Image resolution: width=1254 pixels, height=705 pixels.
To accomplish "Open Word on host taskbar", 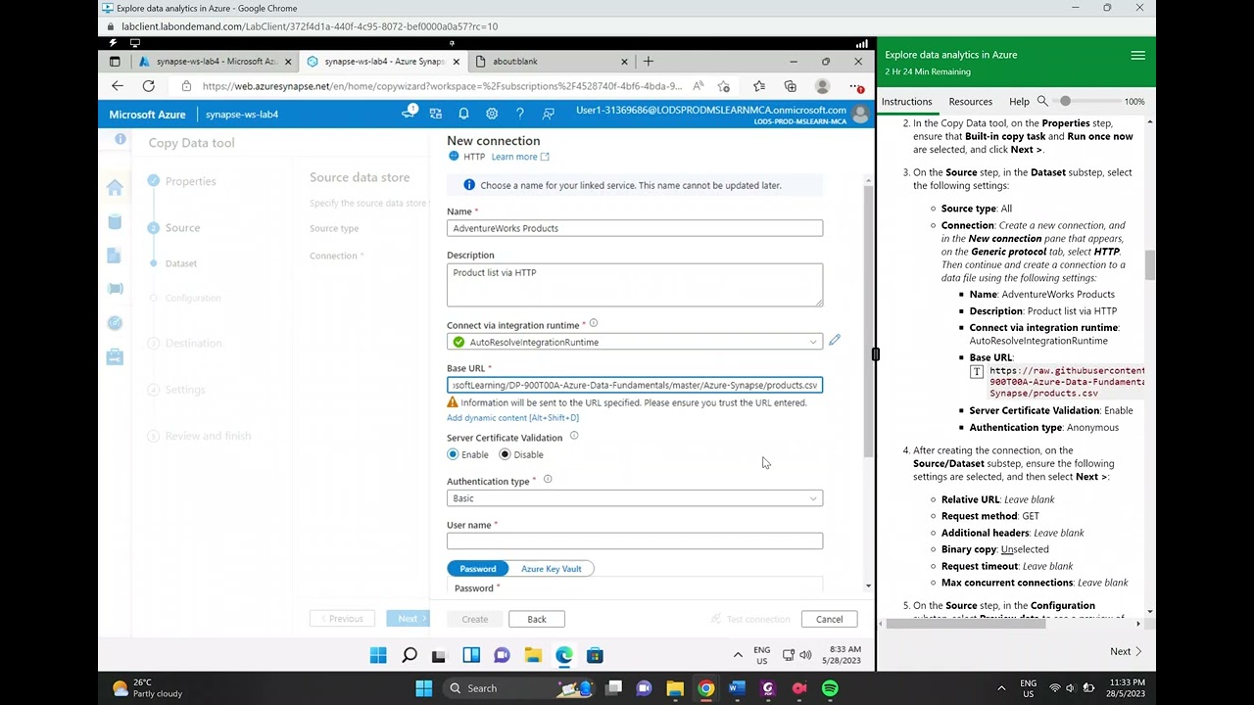I will [x=737, y=688].
